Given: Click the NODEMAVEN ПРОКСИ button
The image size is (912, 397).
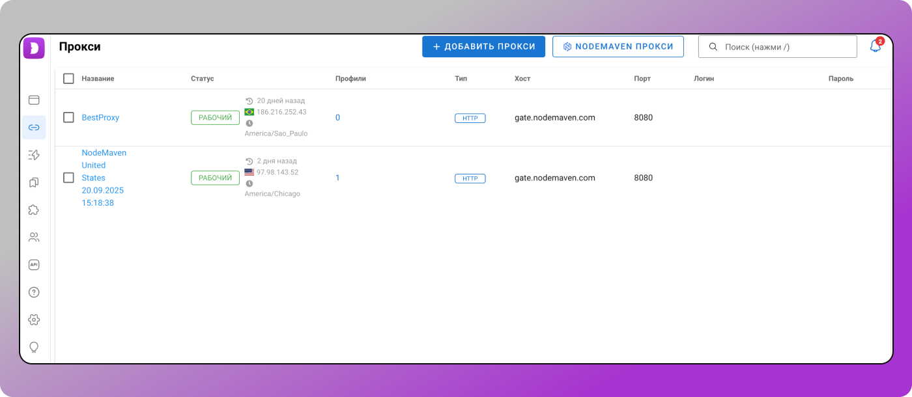Looking at the screenshot, I should [x=618, y=47].
